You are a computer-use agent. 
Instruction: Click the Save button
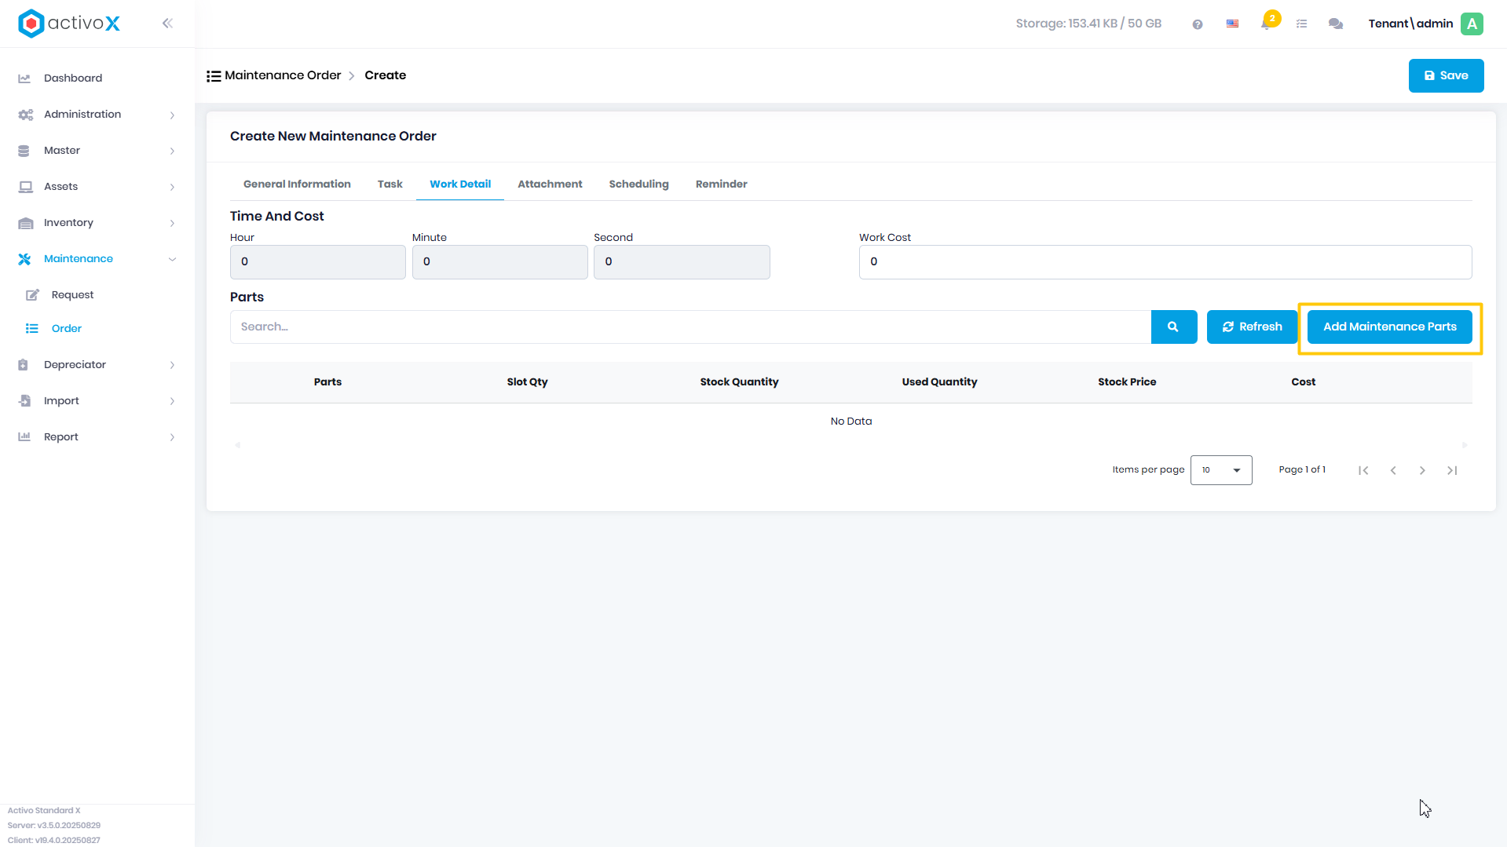(x=1446, y=76)
